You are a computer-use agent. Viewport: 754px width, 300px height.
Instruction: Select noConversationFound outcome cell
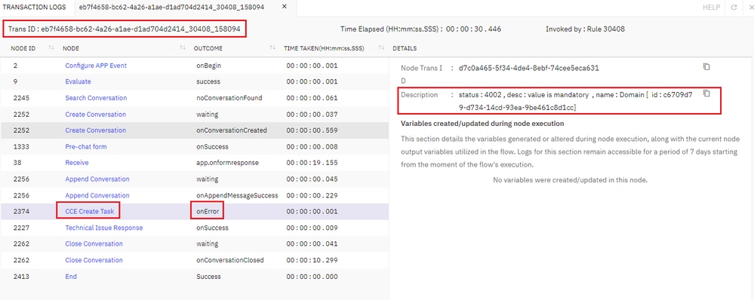(x=229, y=98)
